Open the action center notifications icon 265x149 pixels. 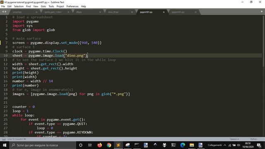tap(259, 145)
